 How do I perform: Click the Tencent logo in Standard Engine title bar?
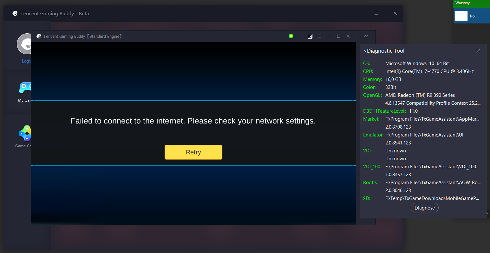(39, 36)
